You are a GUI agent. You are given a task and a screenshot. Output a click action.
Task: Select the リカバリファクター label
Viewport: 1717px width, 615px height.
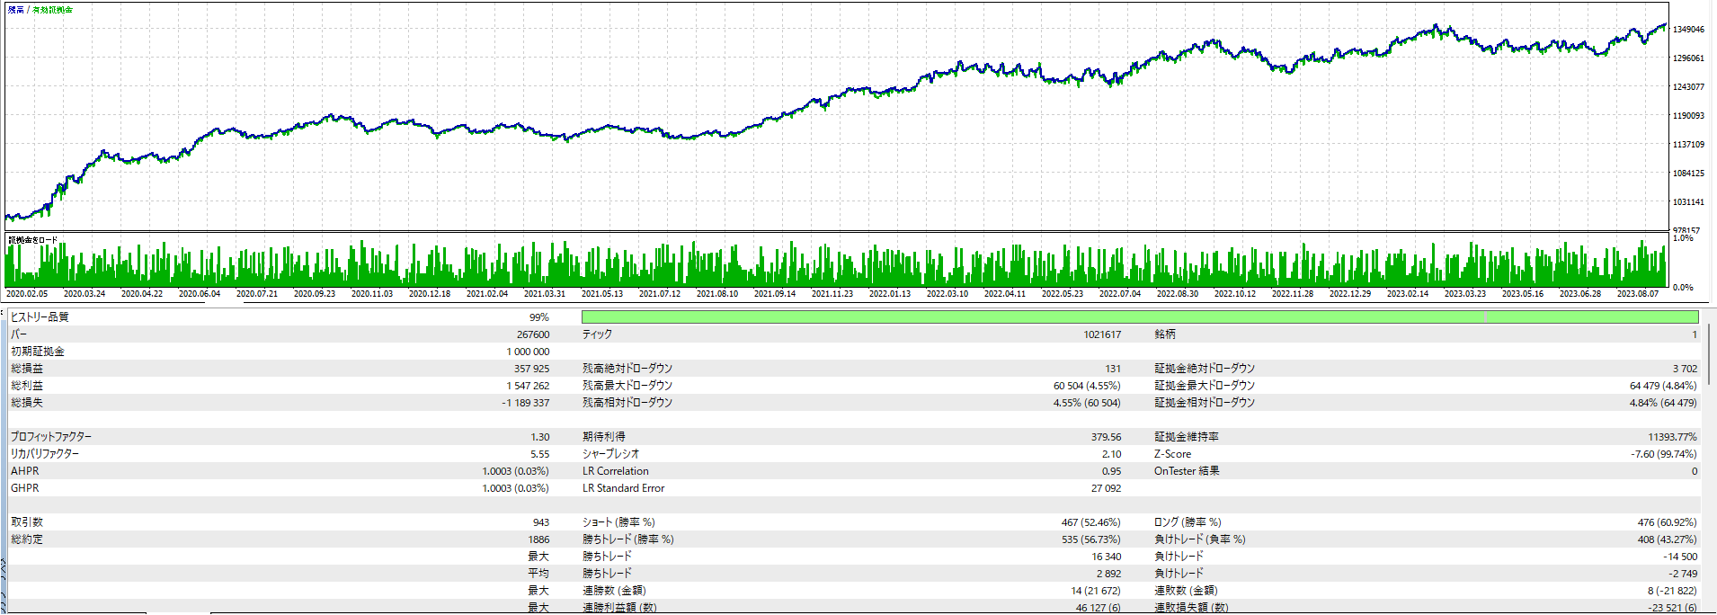[45, 454]
